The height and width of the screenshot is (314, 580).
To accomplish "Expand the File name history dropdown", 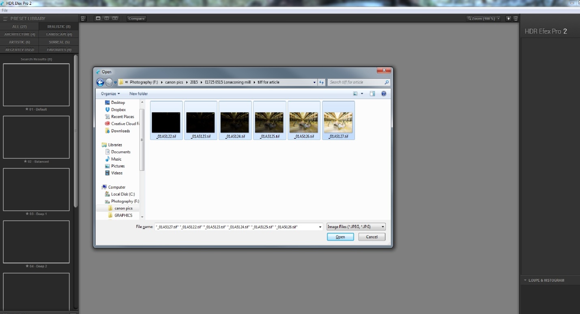I will click(x=320, y=227).
